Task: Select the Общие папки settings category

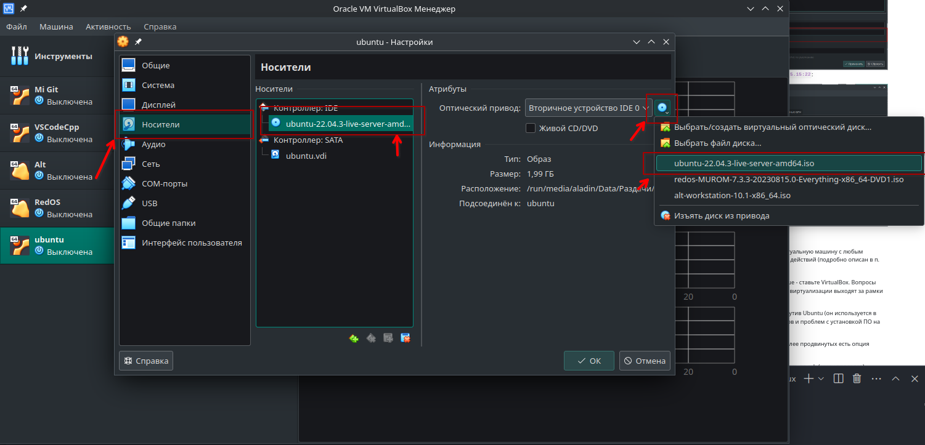Action: [x=168, y=223]
